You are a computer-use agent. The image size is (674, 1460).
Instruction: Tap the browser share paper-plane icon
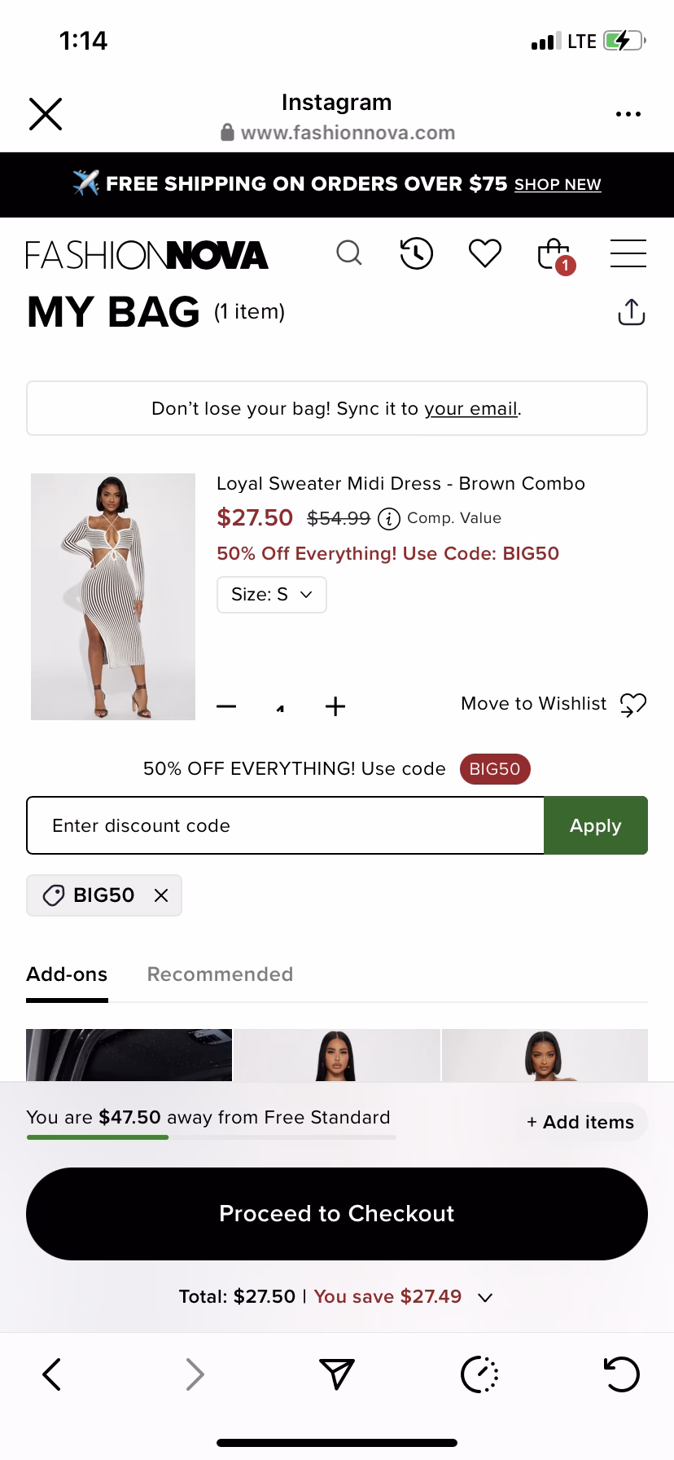tap(336, 1374)
